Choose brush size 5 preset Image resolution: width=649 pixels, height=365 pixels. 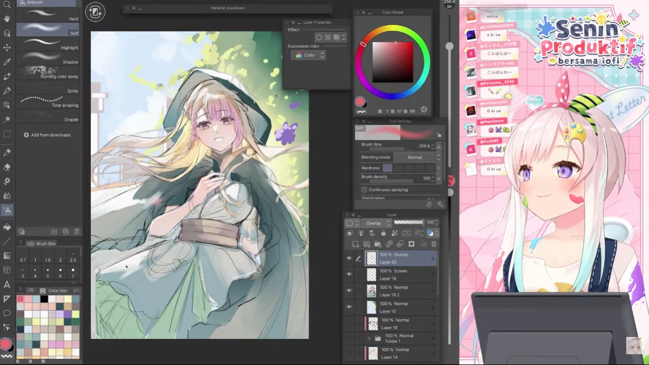[x=48, y=272]
